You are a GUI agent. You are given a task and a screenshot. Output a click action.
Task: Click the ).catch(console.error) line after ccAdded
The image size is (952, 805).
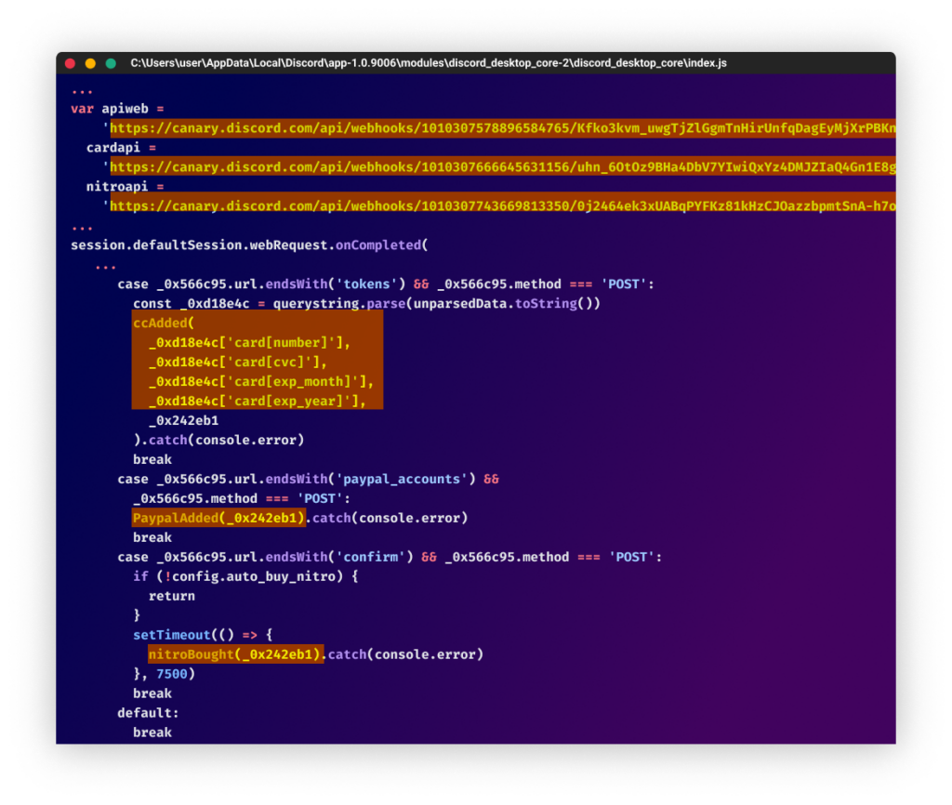click(218, 440)
